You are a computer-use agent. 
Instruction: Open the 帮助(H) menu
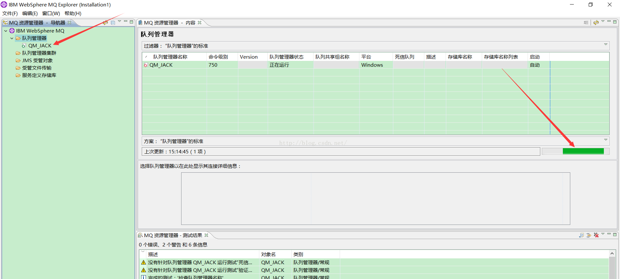pyautogui.click(x=73, y=13)
